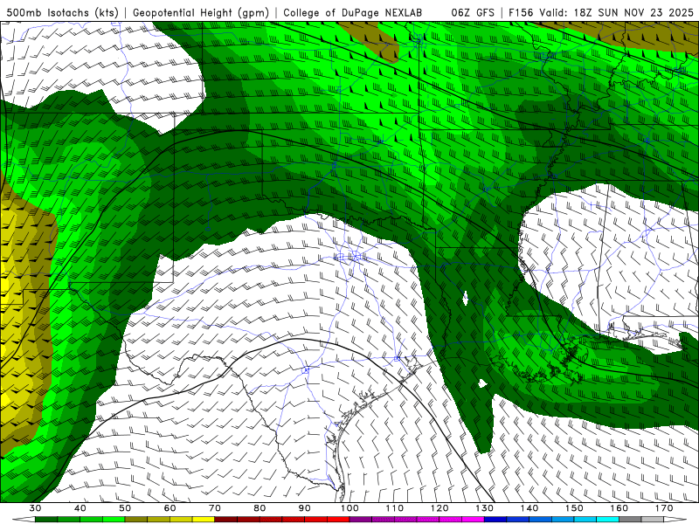This screenshot has width=699, height=524.
Task: Click the darkest green swatch starting at 30
Action: [46, 520]
